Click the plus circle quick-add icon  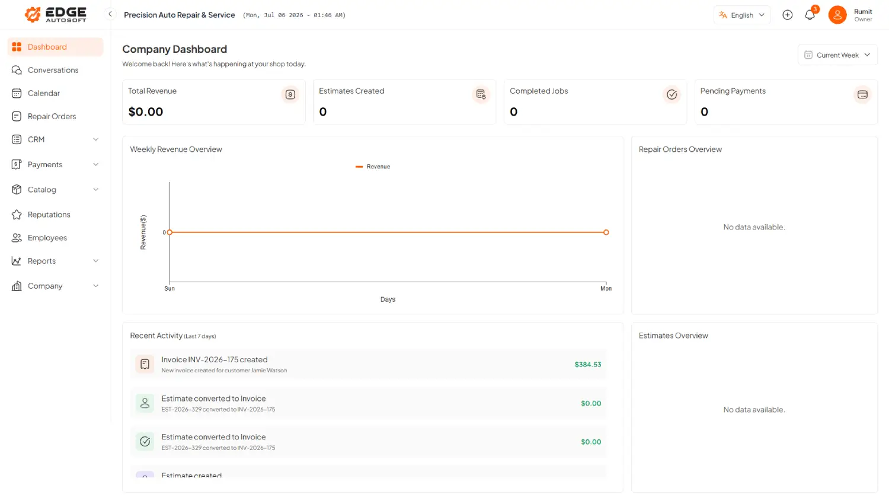(788, 15)
